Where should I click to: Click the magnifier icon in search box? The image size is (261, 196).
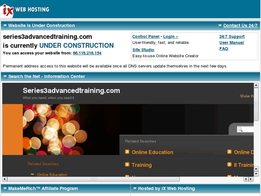tap(241, 129)
